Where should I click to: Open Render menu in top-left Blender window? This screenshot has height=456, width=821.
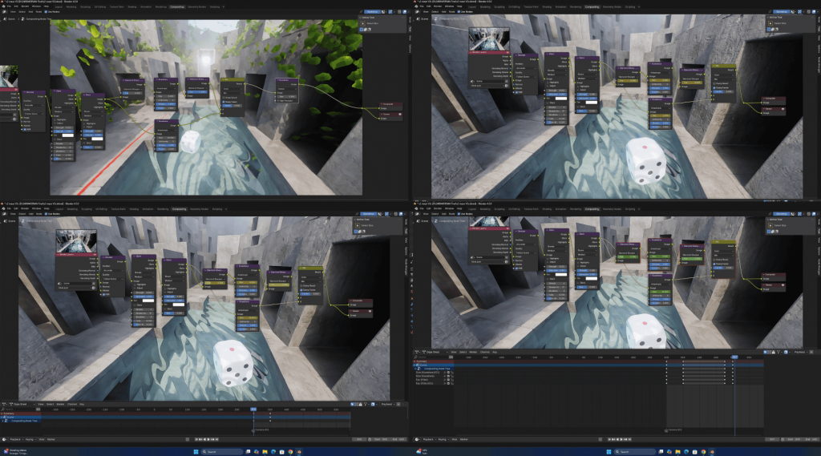pyautogui.click(x=25, y=6)
